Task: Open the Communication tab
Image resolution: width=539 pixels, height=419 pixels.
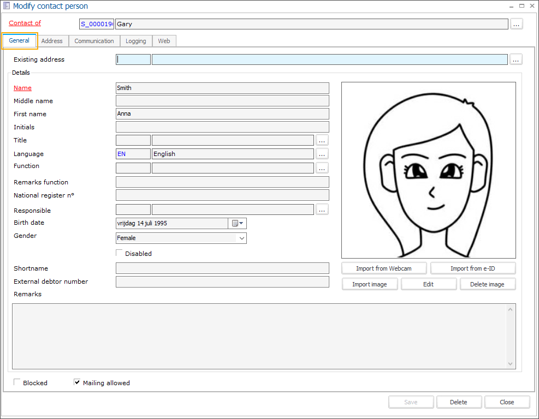Action: pyautogui.click(x=94, y=41)
